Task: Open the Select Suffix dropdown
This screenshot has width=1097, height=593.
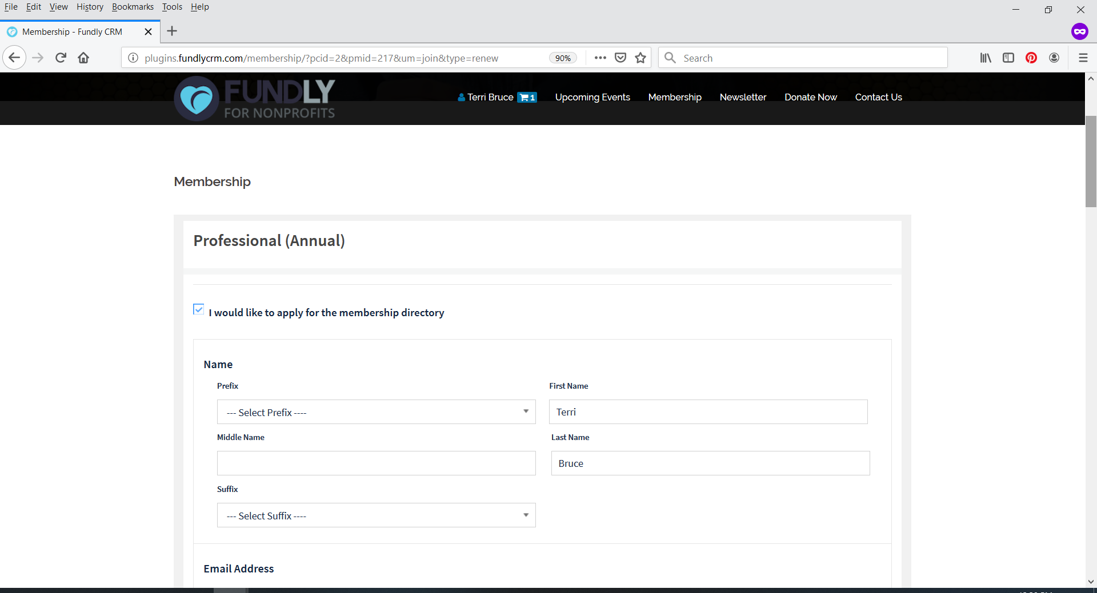Action: (376, 515)
